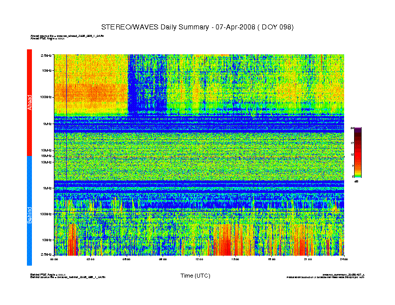Click the '00:00' time tick label
The height and width of the screenshot is (305, 395).
54,259
